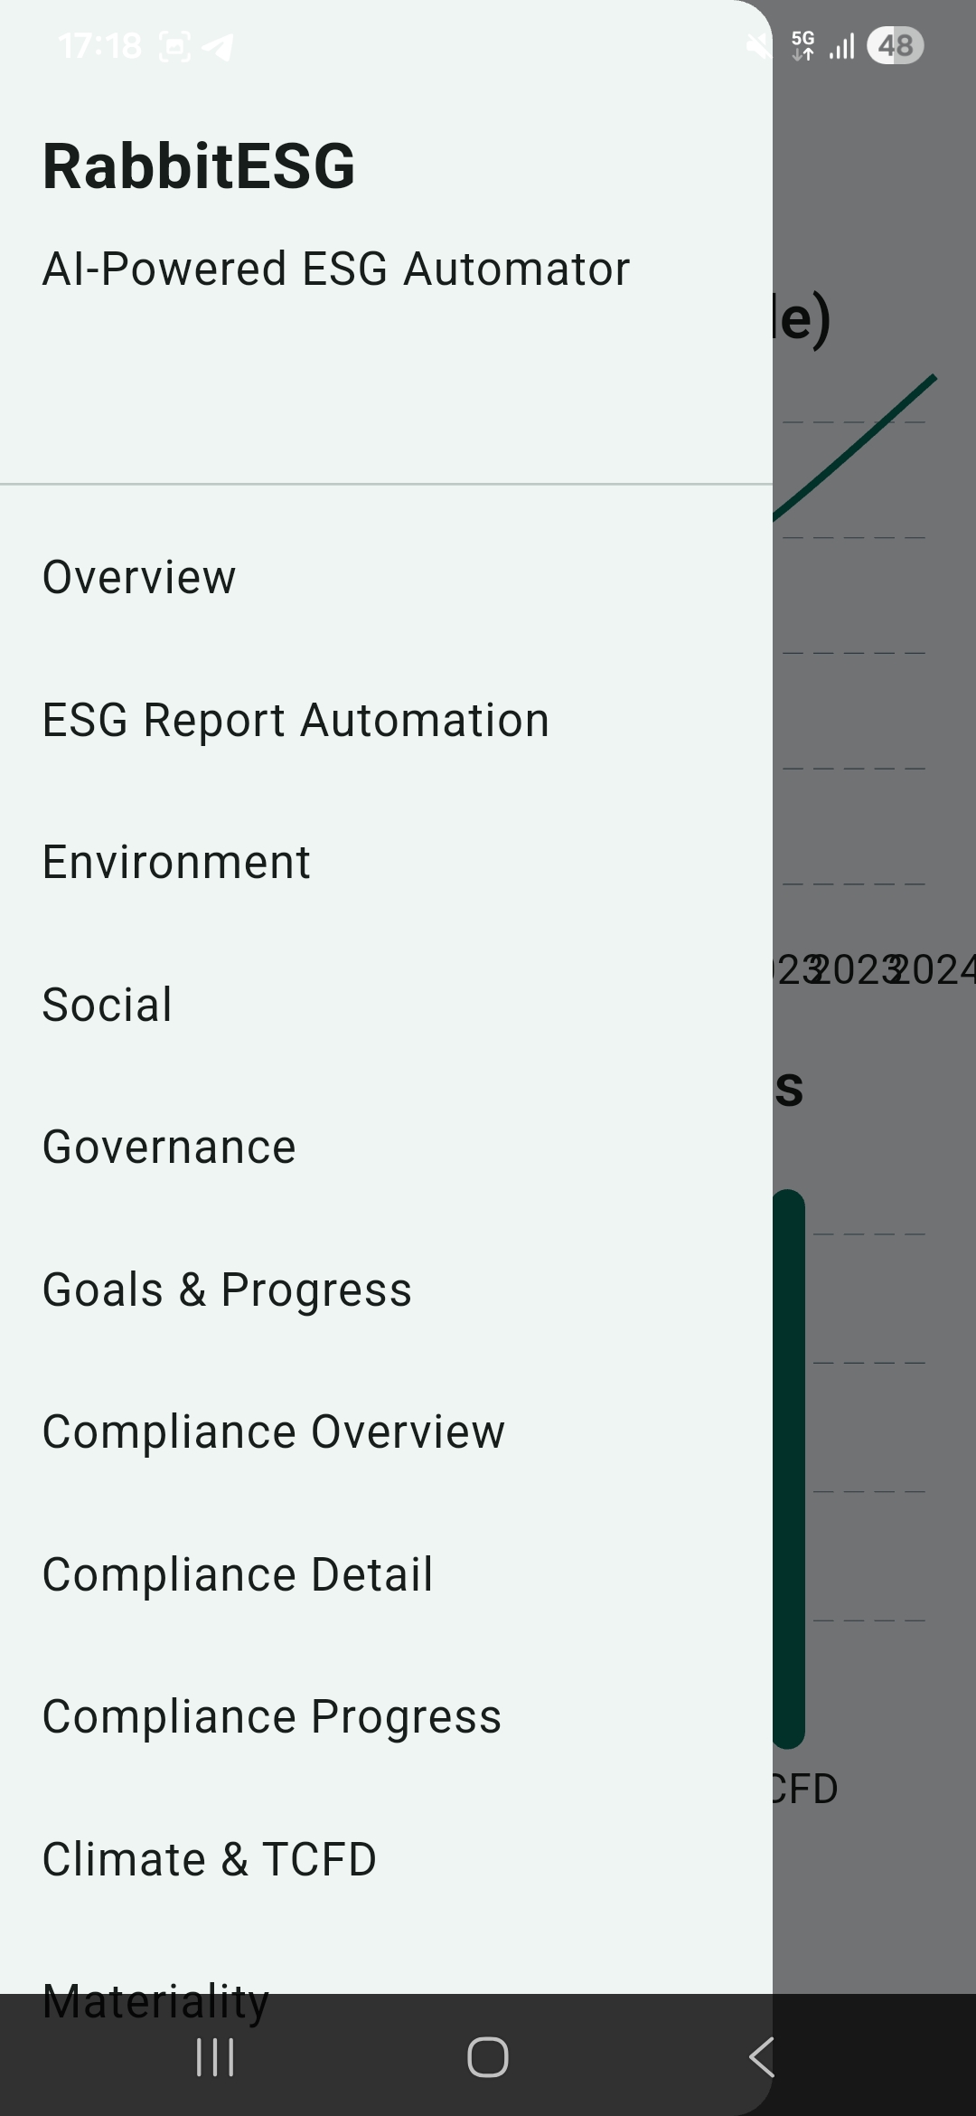
Task: Tap the Telegram notification icon
Action: (218, 46)
